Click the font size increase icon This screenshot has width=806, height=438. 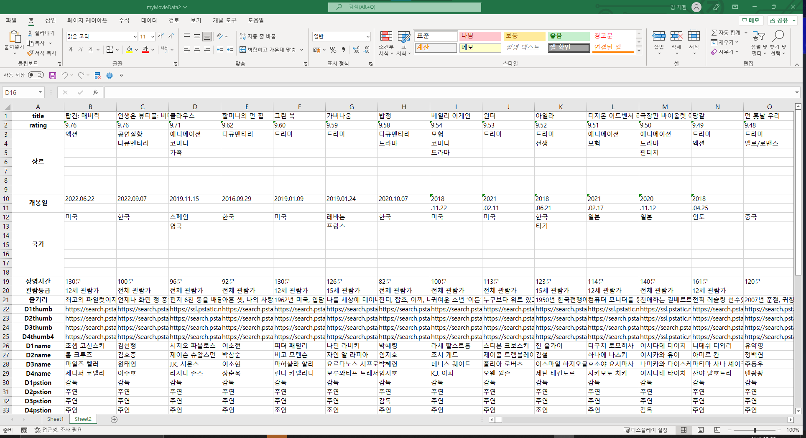coord(161,36)
